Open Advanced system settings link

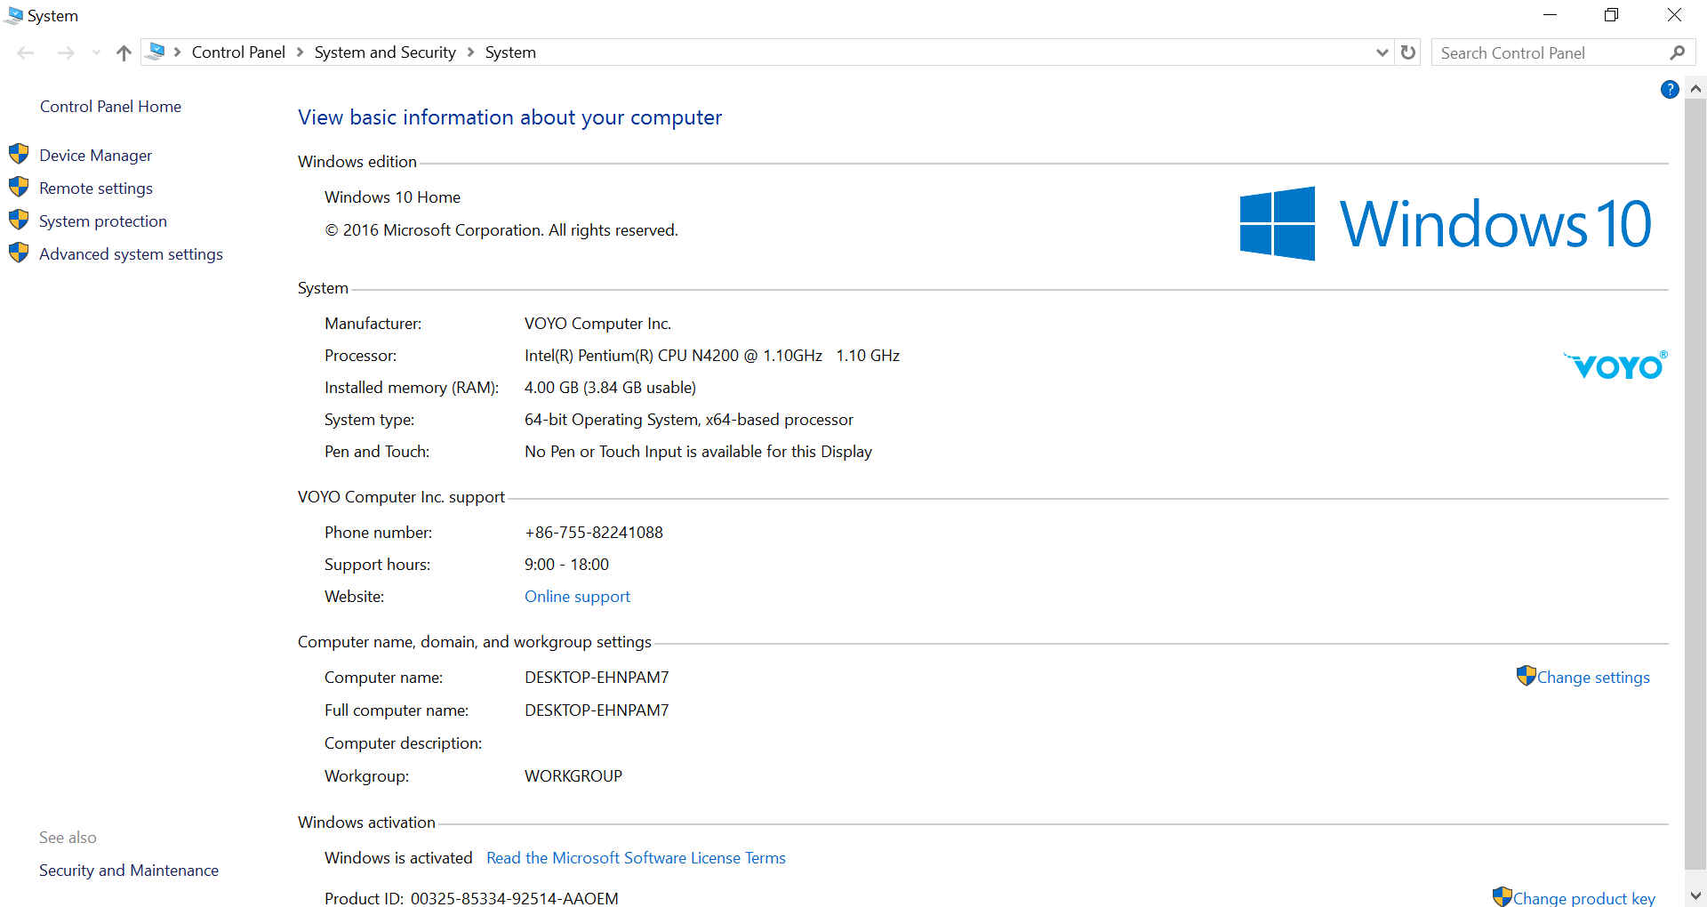[131, 254]
